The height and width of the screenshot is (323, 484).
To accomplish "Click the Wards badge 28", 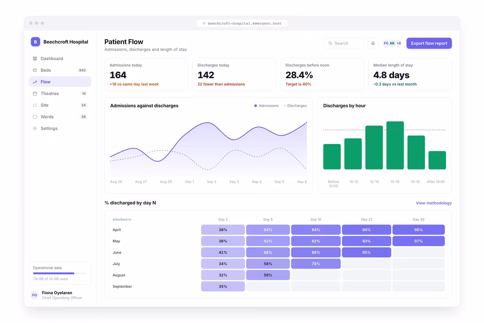I will pyautogui.click(x=83, y=117).
